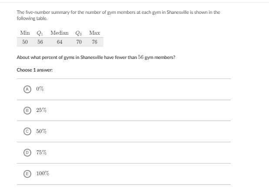This screenshot has width=269, height=193.
Task: Click the table cell showing 76
Action: pos(95,42)
